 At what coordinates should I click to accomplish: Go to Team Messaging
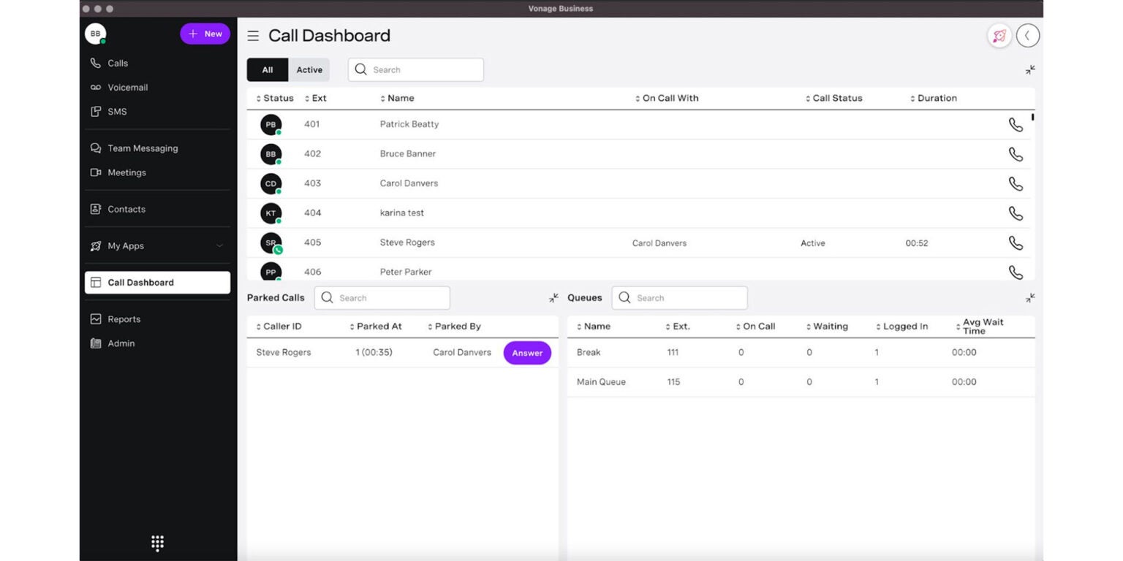143,148
